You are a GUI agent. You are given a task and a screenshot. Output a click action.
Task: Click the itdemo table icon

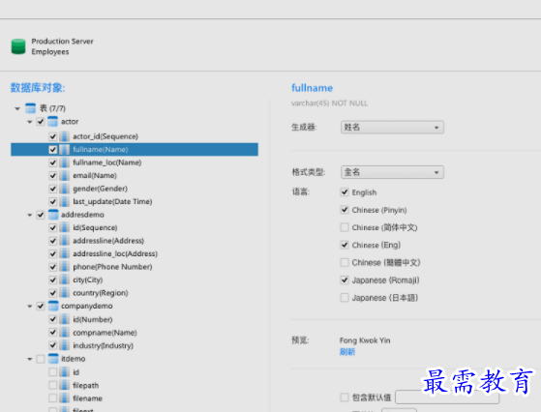(53, 359)
